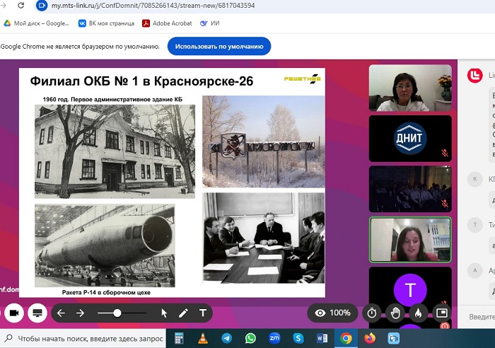The height and width of the screenshot is (348, 495).
Task: Click the chat message input field
Action: 477,318
